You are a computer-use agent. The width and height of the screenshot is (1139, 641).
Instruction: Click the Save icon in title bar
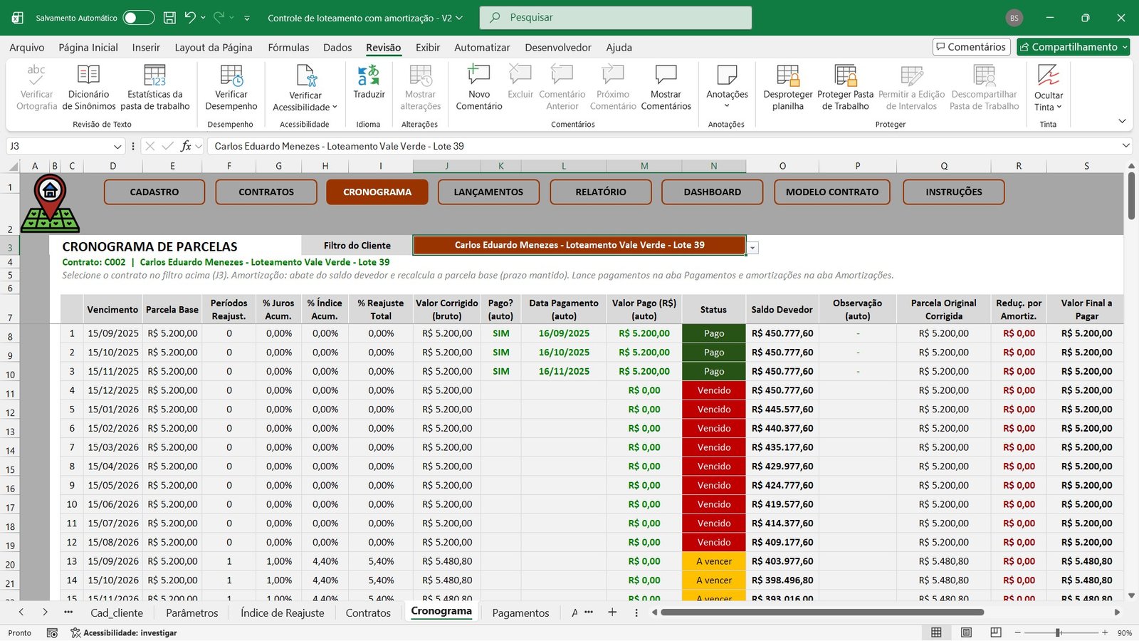click(x=169, y=18)
